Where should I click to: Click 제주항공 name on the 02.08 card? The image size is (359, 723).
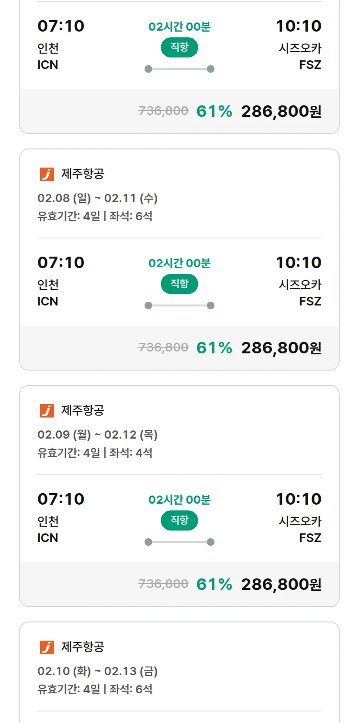pos(83,174)
